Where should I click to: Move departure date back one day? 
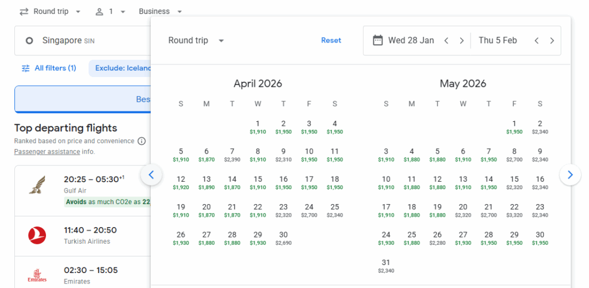tap(446, 40)
